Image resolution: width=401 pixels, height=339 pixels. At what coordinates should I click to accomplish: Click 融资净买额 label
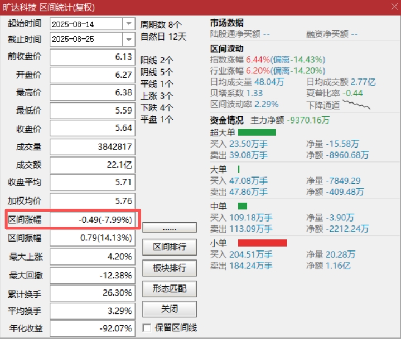[327, 34]
